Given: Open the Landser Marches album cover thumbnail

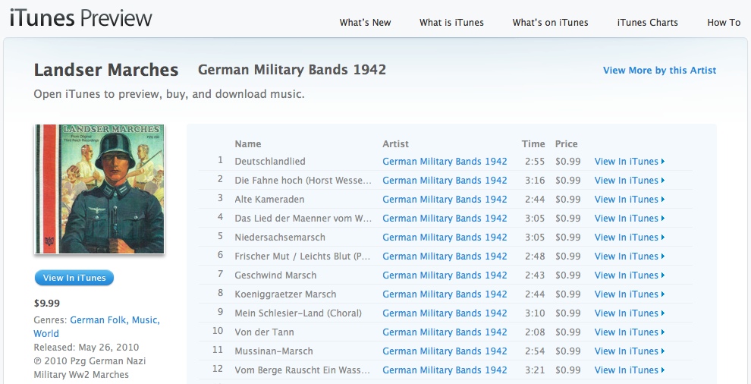Looking at the screenshot, I should tap(99, 189).
